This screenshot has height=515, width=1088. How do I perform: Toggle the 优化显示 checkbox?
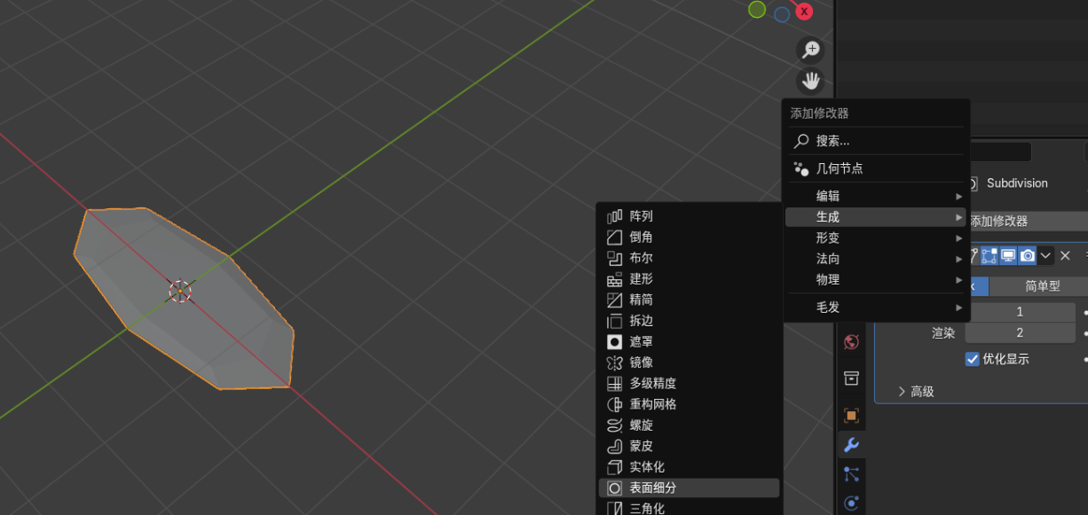[x=972, y=359]
